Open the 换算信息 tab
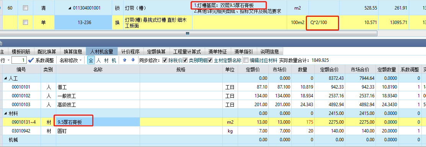Image resolution: width=426 pixels, height=147 pixels. point(73,52)
